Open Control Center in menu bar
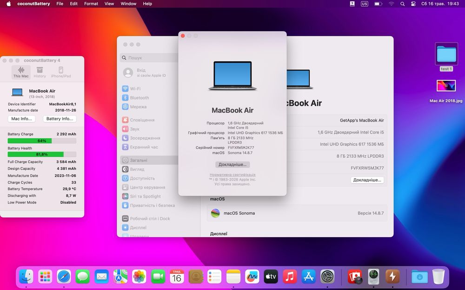The width and height of the screenshot is (465, 290). click(x=413, y=4)
